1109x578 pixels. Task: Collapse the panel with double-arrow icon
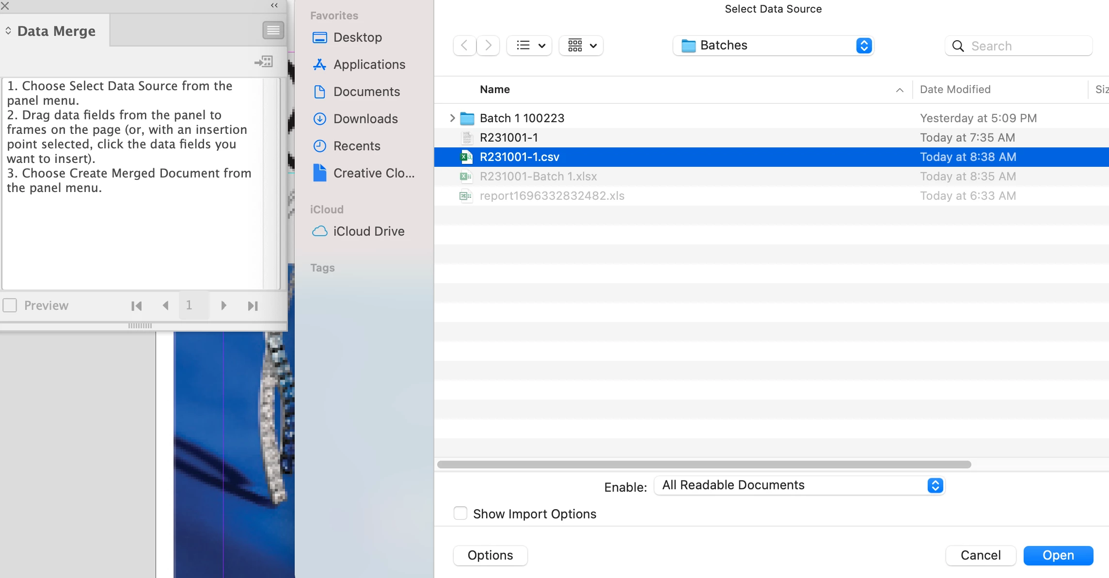click(274, 5)
